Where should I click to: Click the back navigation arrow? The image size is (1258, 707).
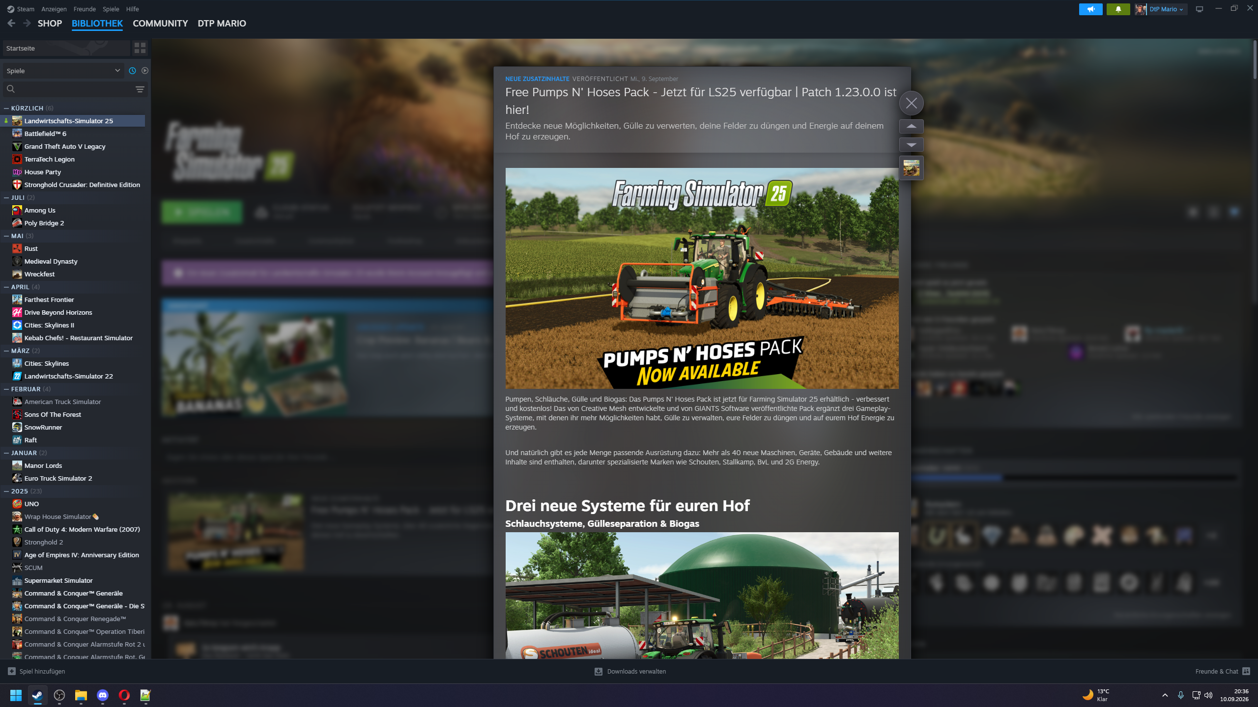pos(11,23)
